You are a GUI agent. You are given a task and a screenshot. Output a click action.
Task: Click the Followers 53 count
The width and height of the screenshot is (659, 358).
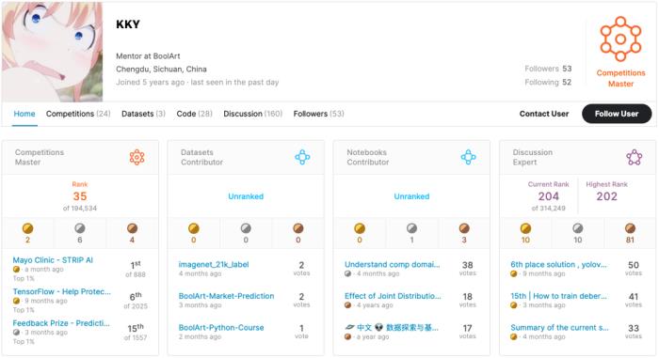coord(548,69)
